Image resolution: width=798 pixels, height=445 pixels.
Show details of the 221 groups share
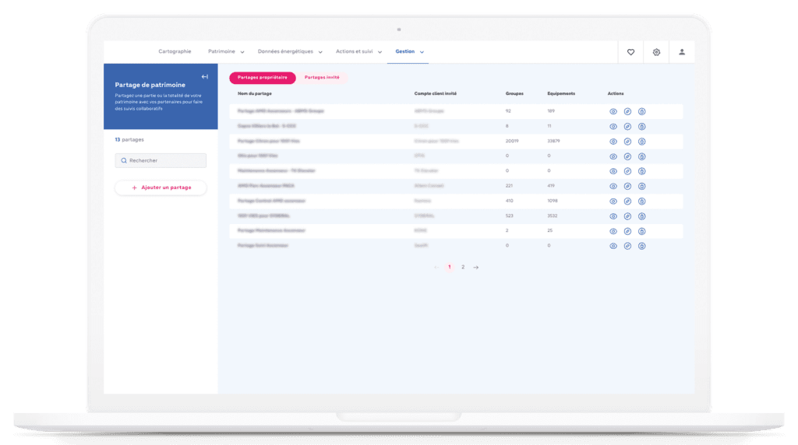click(x=613, y=187)
